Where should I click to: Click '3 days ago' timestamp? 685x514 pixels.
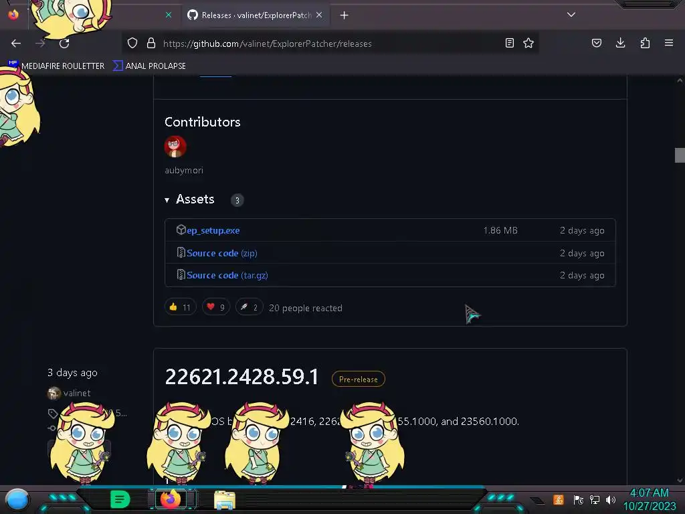click(72, 373)
